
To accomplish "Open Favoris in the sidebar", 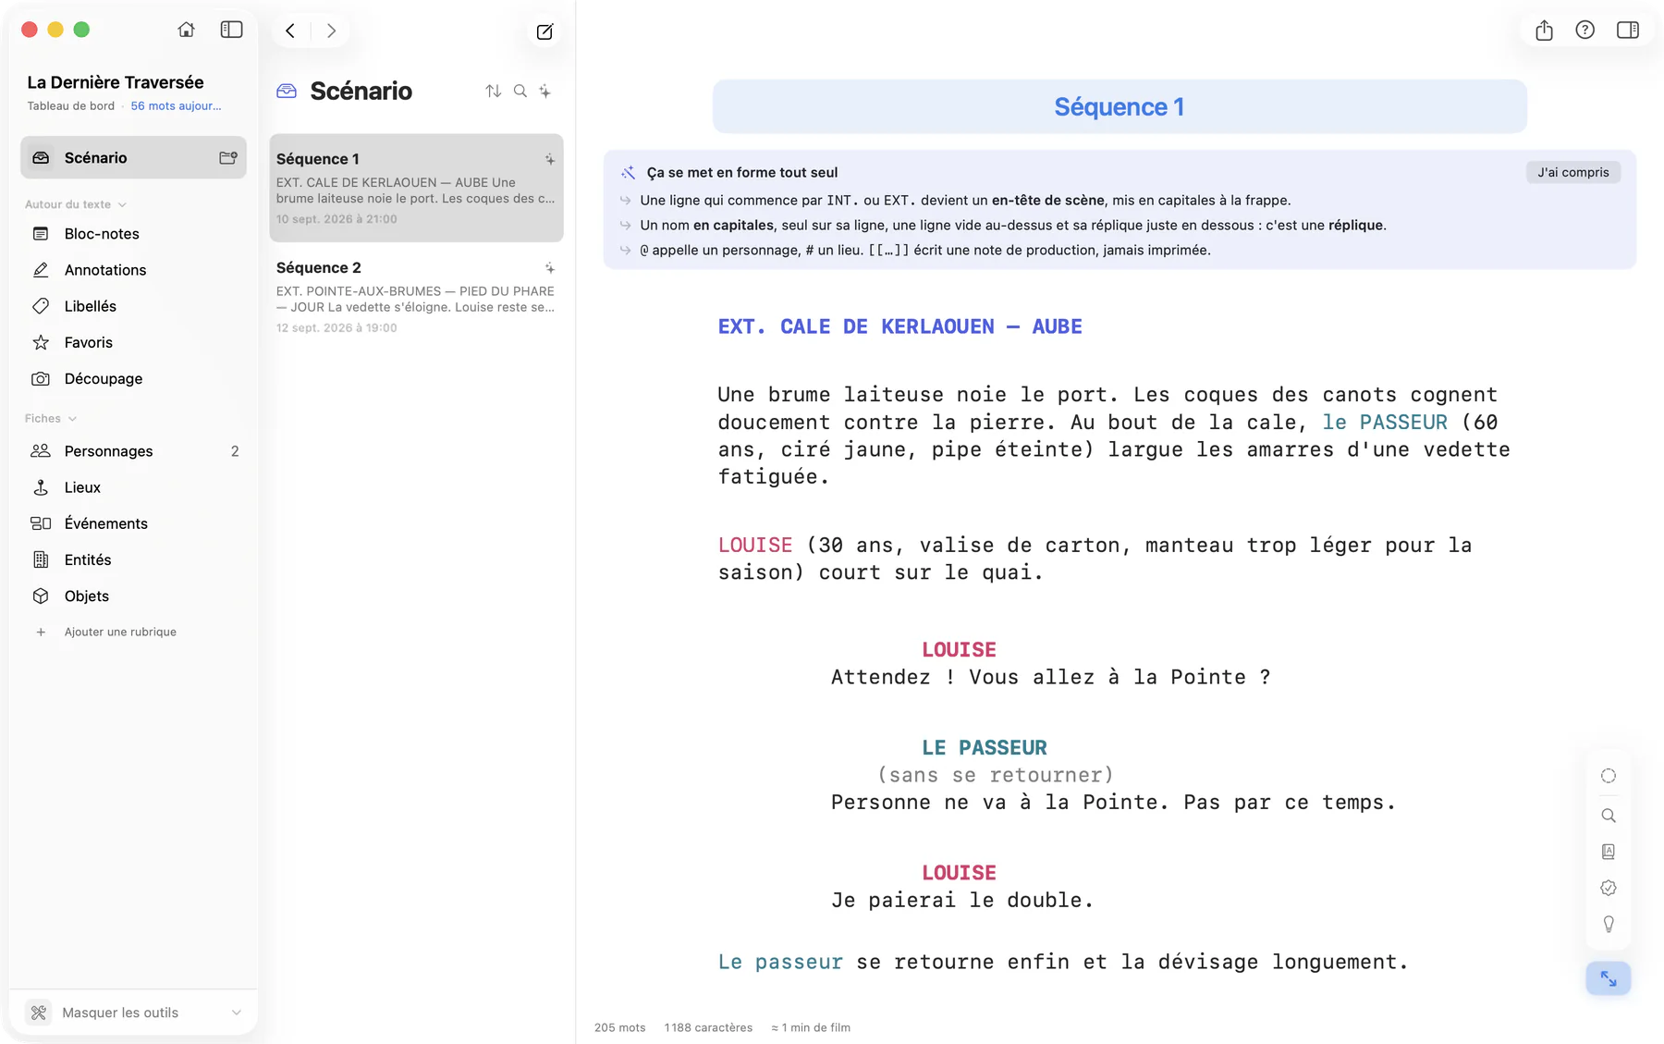I will point(133,342).
